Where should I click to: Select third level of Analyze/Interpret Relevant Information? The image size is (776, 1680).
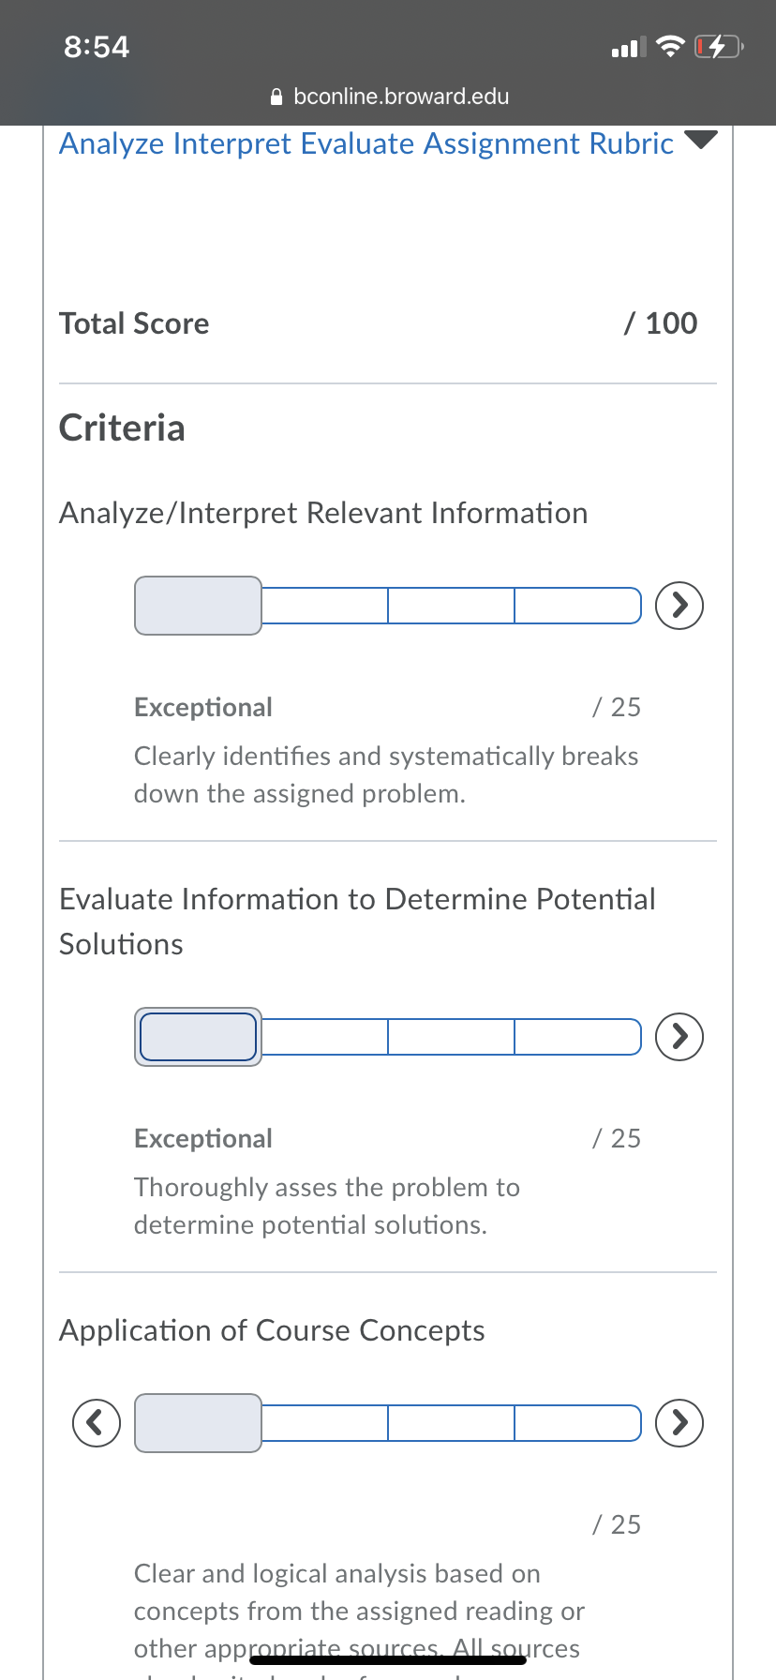pos(452,606)
